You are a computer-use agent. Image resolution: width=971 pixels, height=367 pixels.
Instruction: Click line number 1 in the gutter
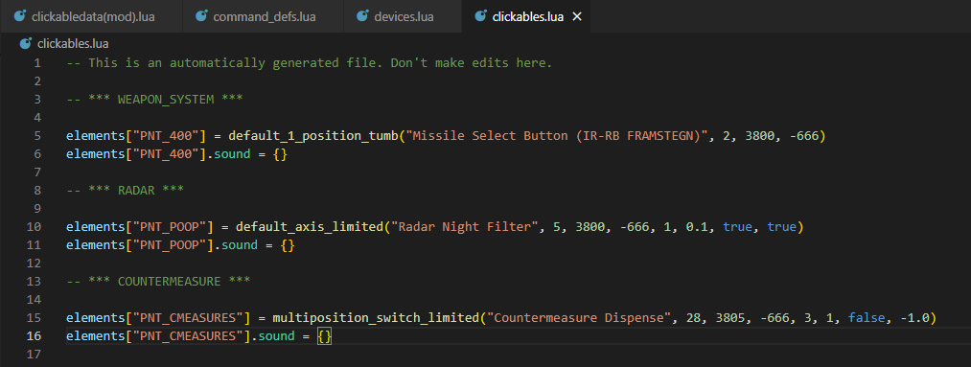(37, 62)
